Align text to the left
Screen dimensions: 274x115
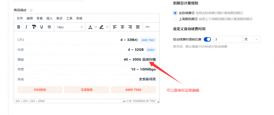pyautogui.click(x=115, y=27)
